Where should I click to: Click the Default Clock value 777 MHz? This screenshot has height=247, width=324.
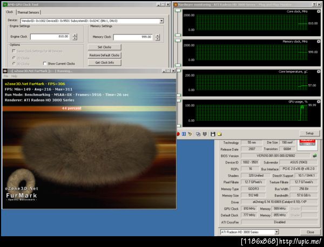coord(249,215)
